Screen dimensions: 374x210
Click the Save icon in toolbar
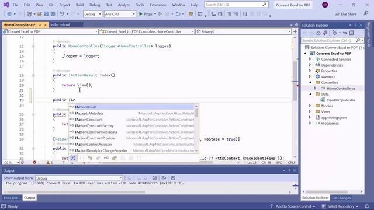pos(46,14)
